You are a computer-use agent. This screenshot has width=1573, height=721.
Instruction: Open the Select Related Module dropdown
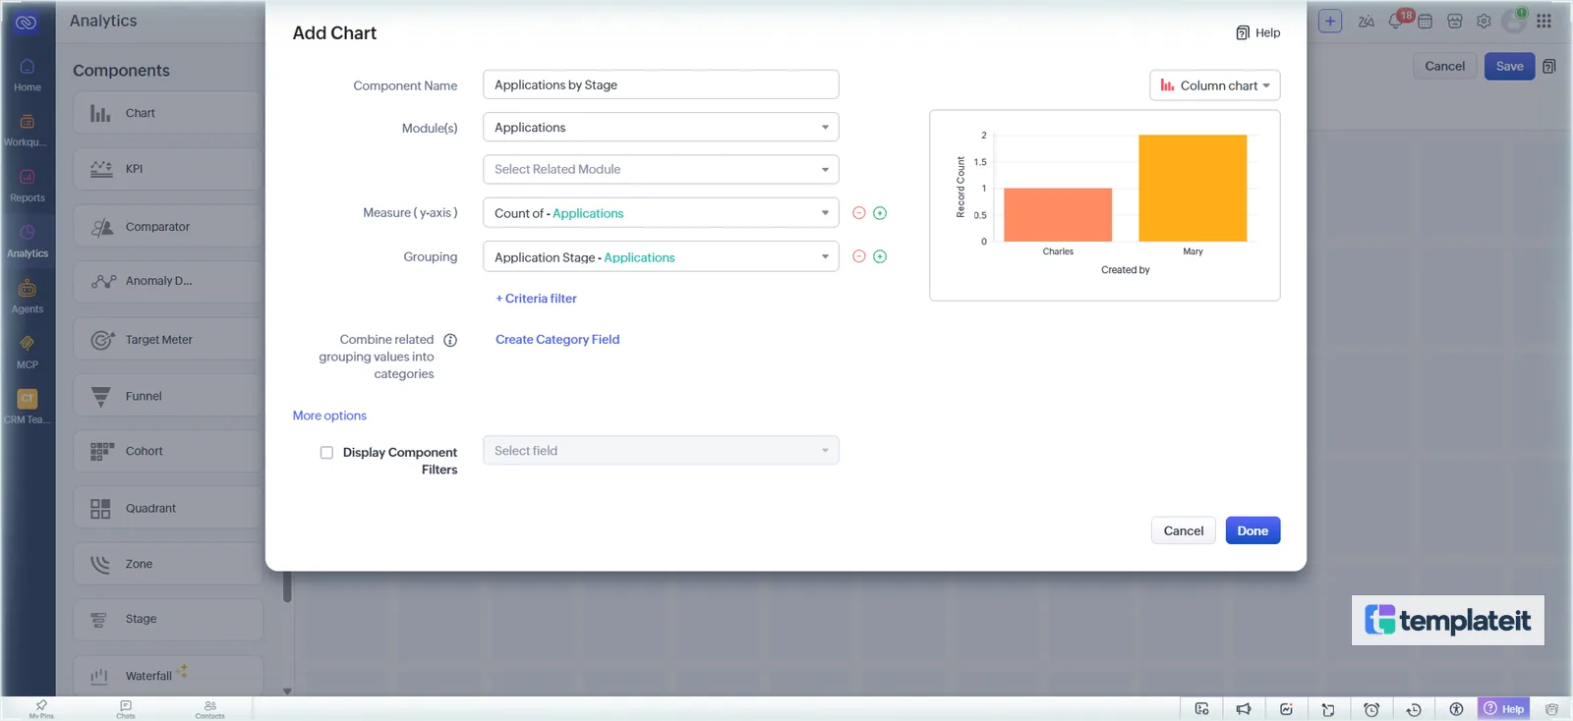tap(661, 169)
